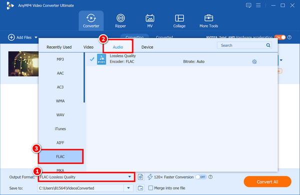300x195 pixels.
Task: Click the AnyMP4 app logo
Action: coord(10,6)
